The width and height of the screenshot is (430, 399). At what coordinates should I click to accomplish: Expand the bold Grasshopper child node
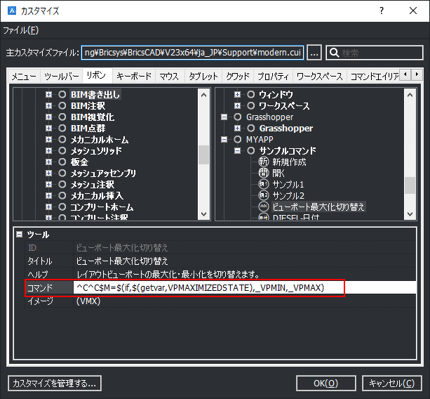pyautogui.click(x=237, y=129)
